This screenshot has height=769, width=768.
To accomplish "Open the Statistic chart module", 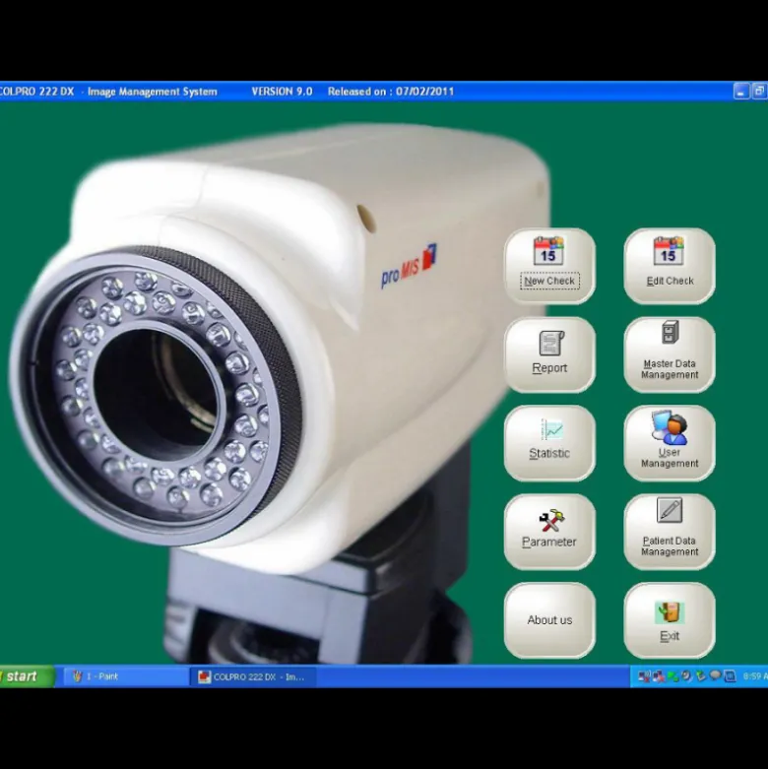I will tap(549, 443).
